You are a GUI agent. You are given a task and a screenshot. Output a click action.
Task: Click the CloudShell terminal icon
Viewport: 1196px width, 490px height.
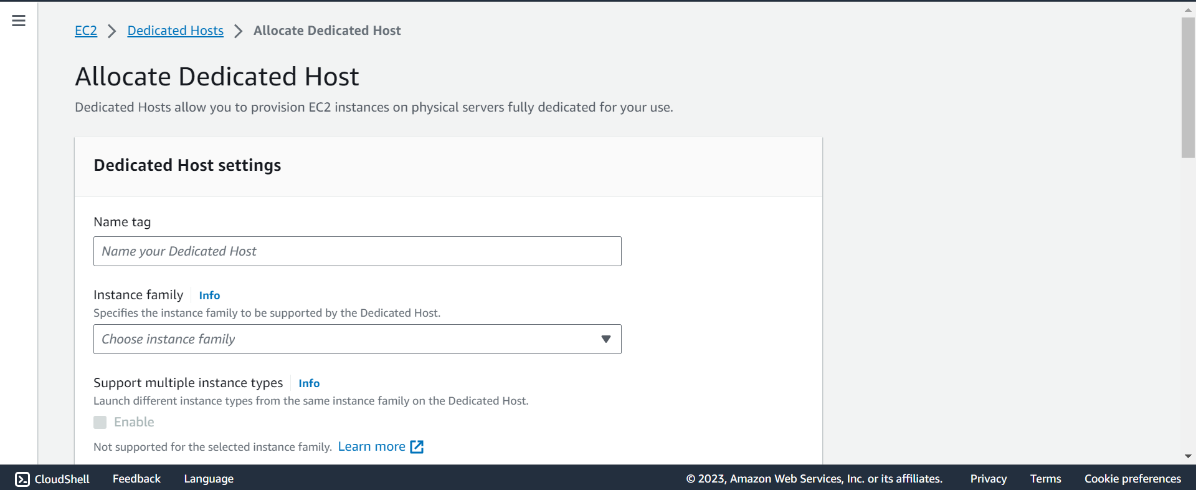22,479
